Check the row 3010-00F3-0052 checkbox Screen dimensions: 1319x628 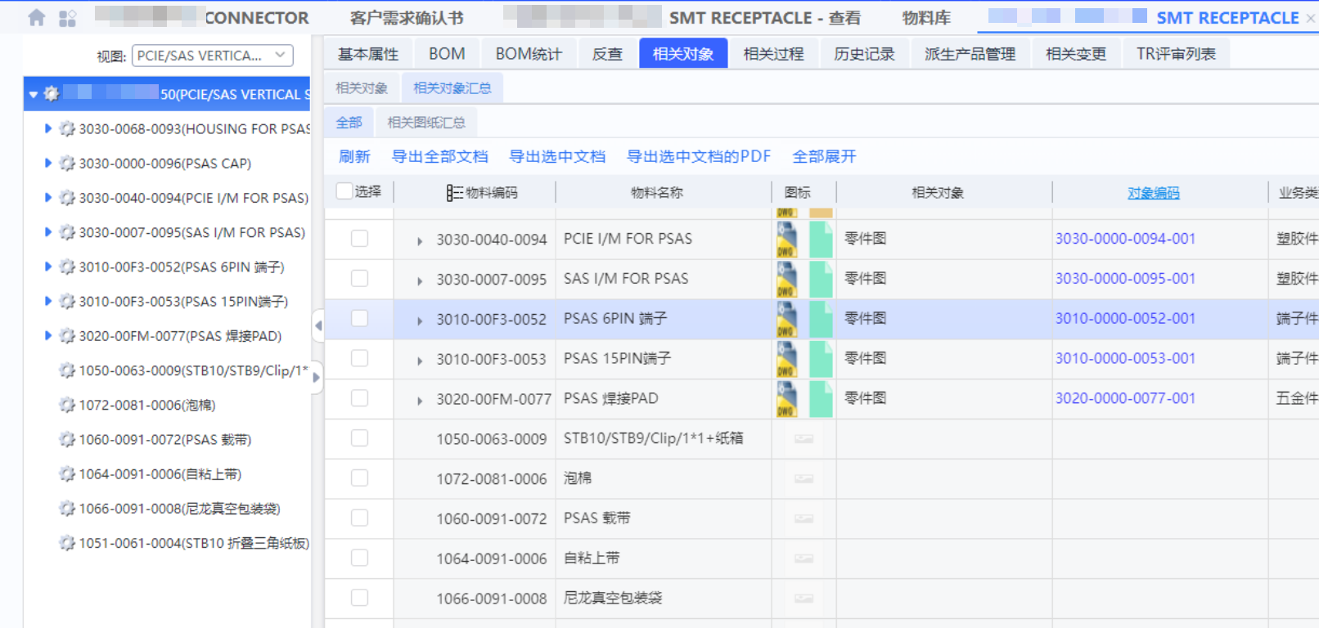point(359,319)
